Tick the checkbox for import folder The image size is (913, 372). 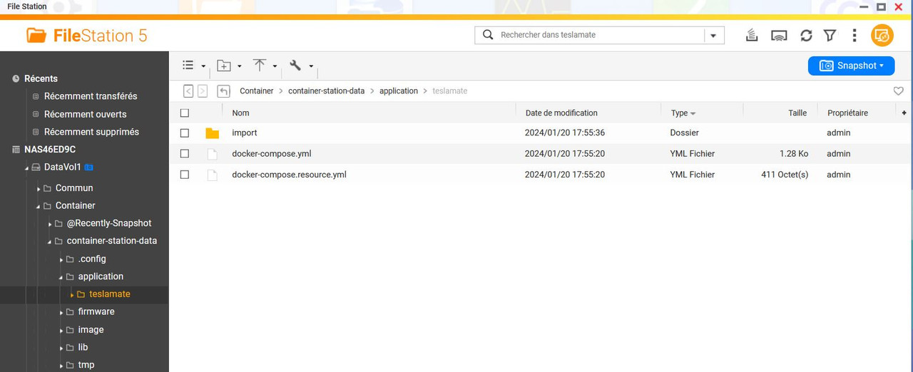pos(185,133)
